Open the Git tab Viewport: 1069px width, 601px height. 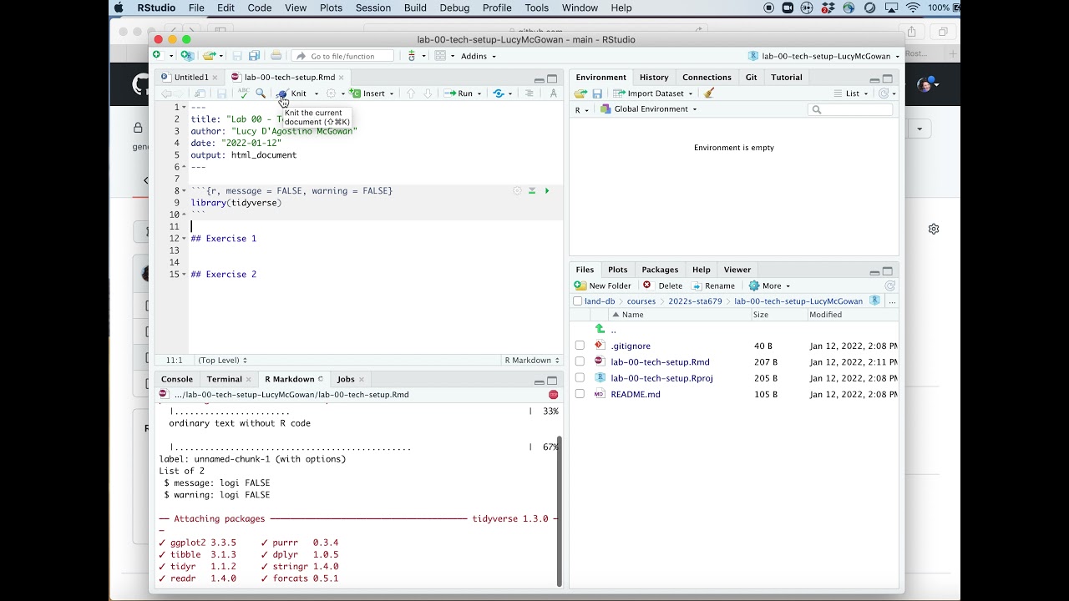coord(752,77)
